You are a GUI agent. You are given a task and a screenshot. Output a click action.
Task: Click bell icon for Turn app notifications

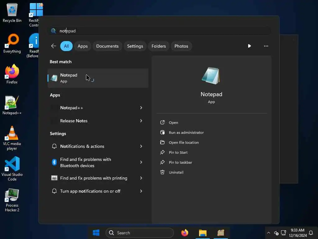point(54,191)
